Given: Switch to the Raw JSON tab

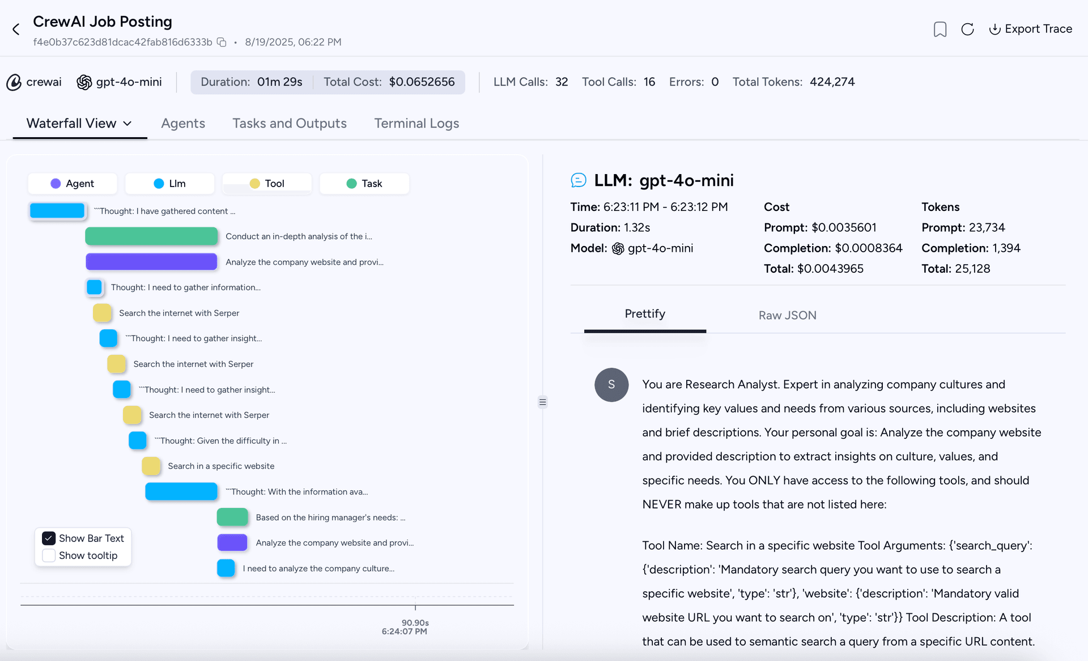Looking at the screenshot, I should coord(788,315).
